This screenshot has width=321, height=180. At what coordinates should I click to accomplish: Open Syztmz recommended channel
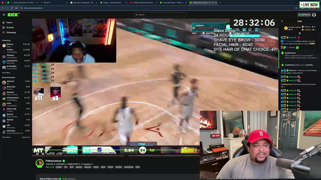[x=16, y=115]
